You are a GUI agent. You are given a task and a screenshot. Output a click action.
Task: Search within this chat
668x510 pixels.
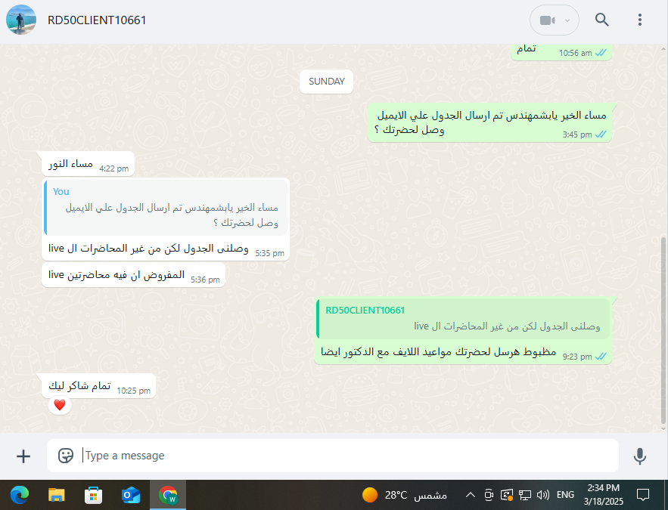(x=601, y=20)
